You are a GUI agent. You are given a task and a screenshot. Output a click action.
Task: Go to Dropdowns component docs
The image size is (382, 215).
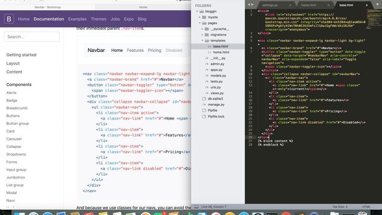(16, 154)
